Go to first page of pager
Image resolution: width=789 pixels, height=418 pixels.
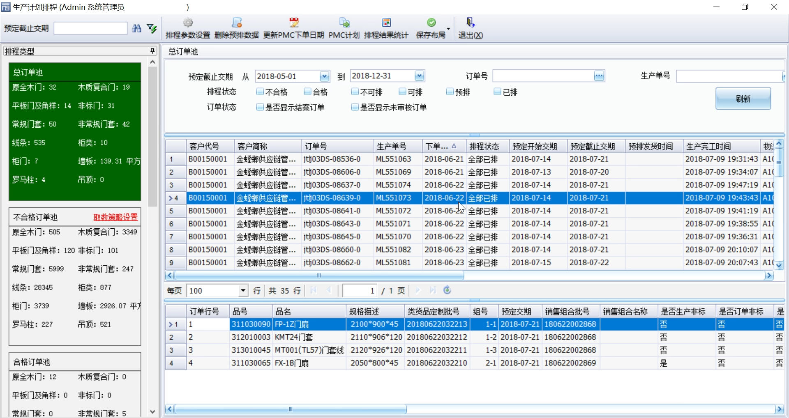click(314, 291)
